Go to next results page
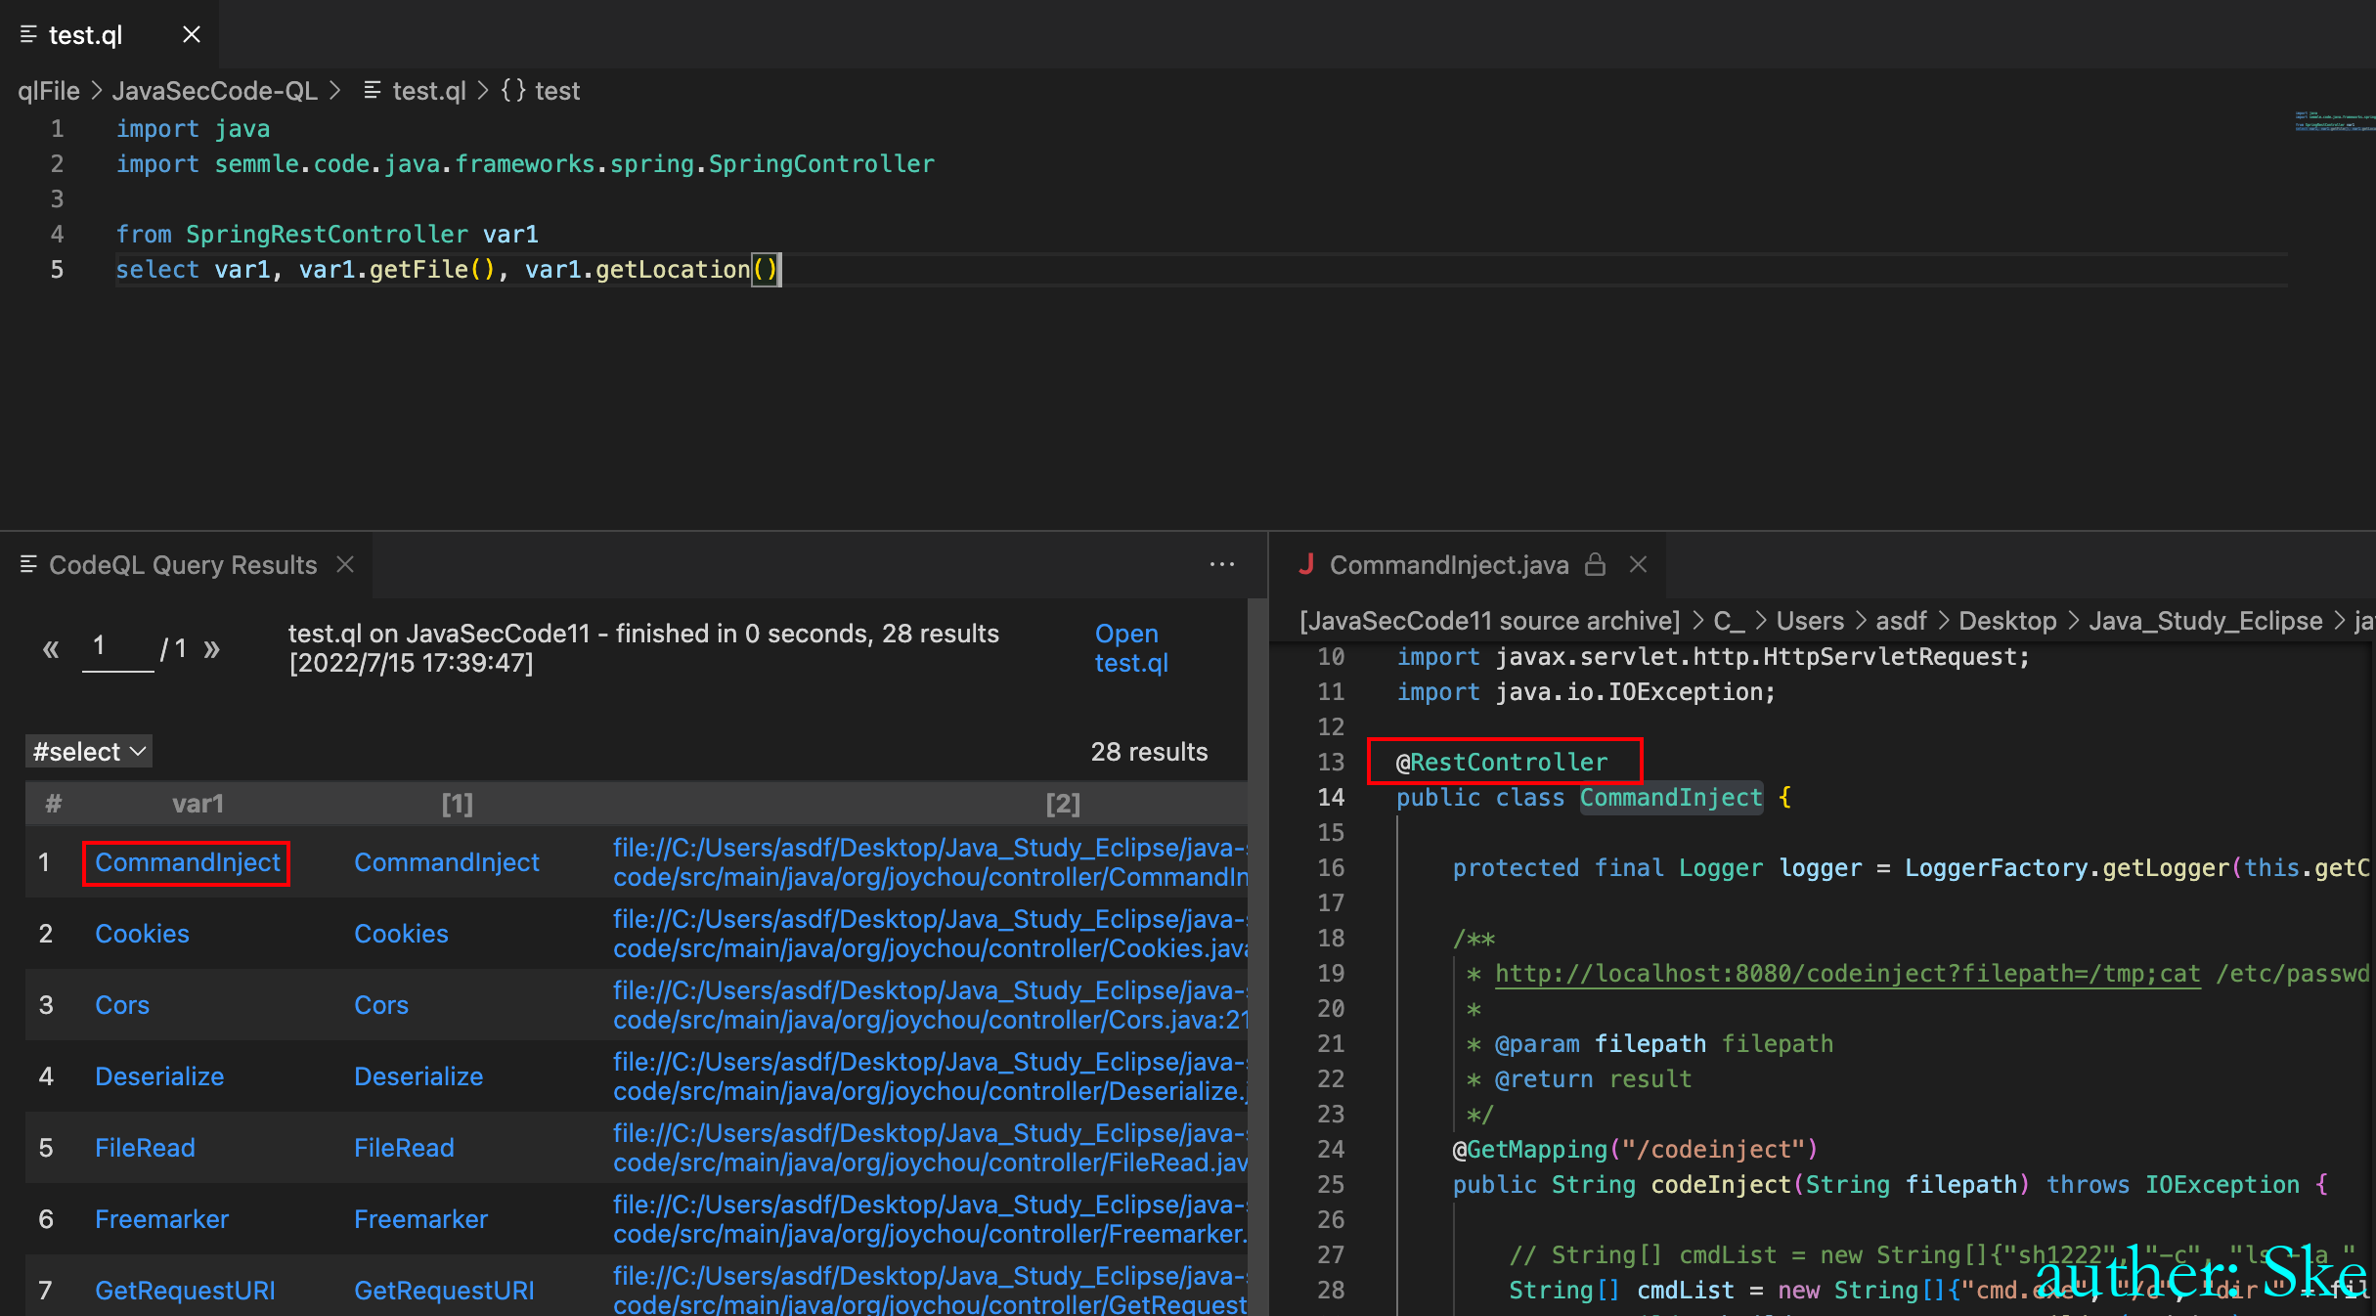Viewport: 2376px width, 1316px height. pos(212,648)
